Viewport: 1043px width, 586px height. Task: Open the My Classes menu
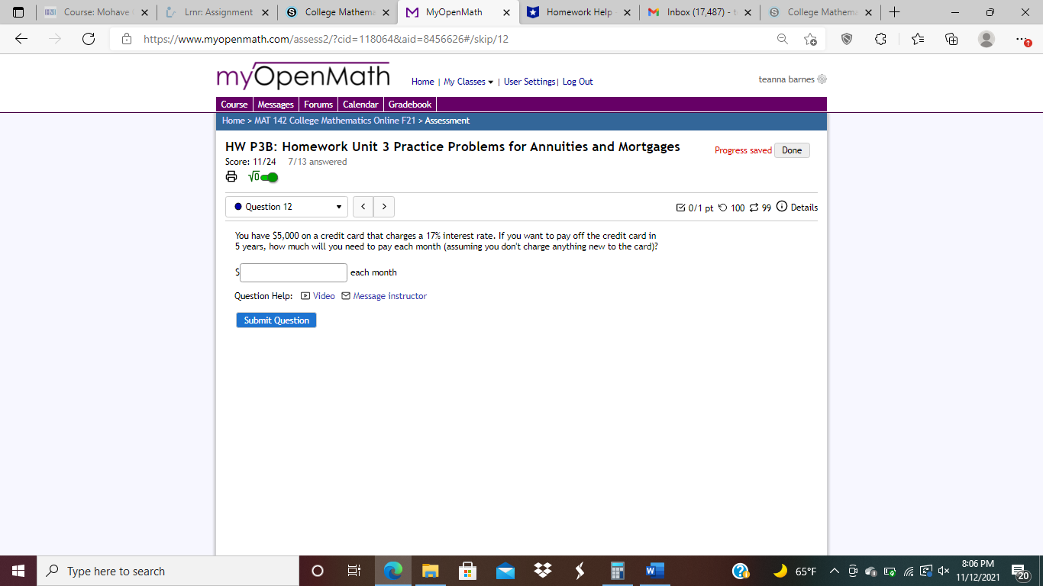coord(468,82)
